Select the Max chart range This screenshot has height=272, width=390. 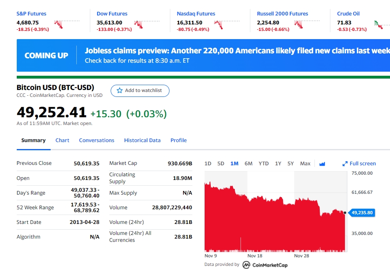pyautogui.click(x=305, y=164)
